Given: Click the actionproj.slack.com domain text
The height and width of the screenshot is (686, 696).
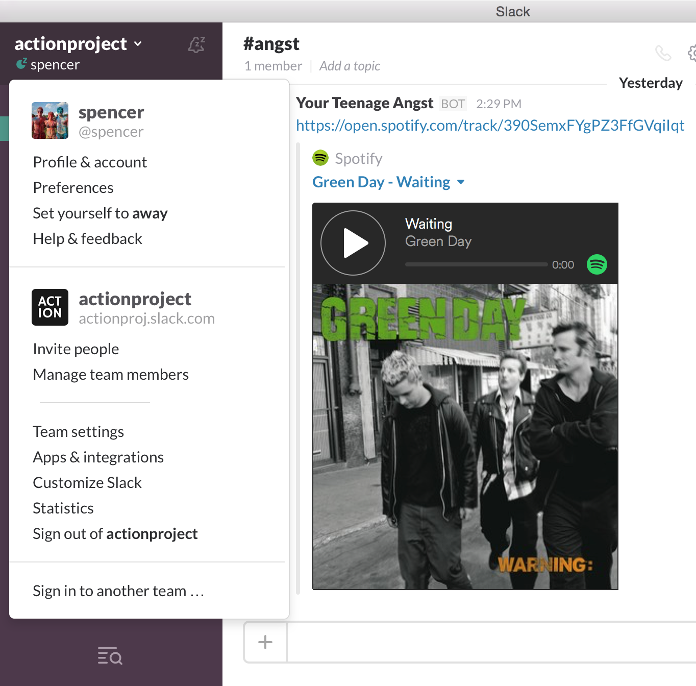Looking at the screenshot, I should pyautogui.click(x=146, y=318).
